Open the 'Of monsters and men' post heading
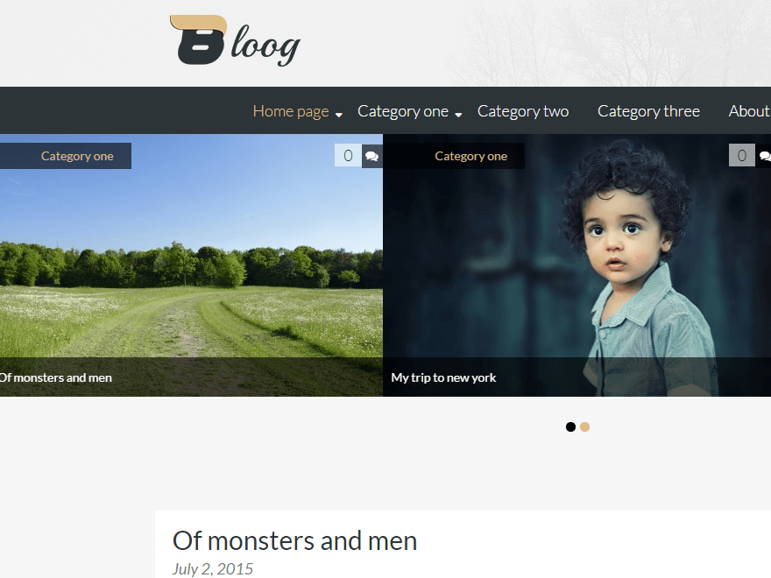Image resolution: width=771 pixels, height=578 pixels. pyautogui.click(x=294, y=540)
